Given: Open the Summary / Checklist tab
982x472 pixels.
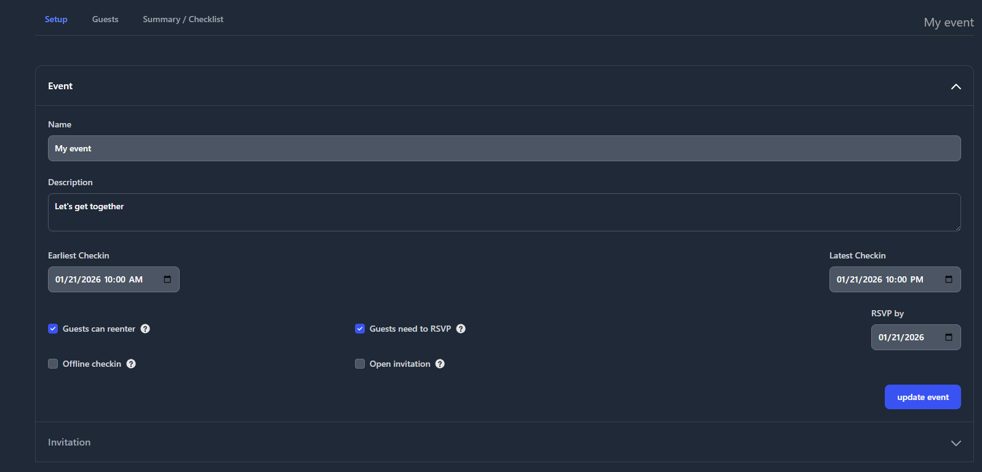Looking at the screenshot, I should (183, 19).
